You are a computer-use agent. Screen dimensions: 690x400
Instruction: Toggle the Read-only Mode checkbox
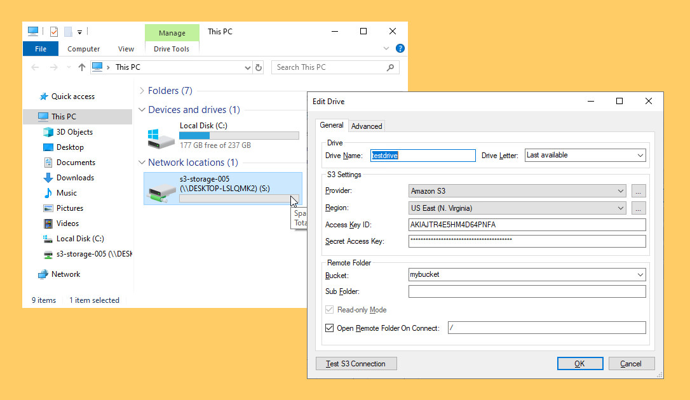tap(329, 309)
